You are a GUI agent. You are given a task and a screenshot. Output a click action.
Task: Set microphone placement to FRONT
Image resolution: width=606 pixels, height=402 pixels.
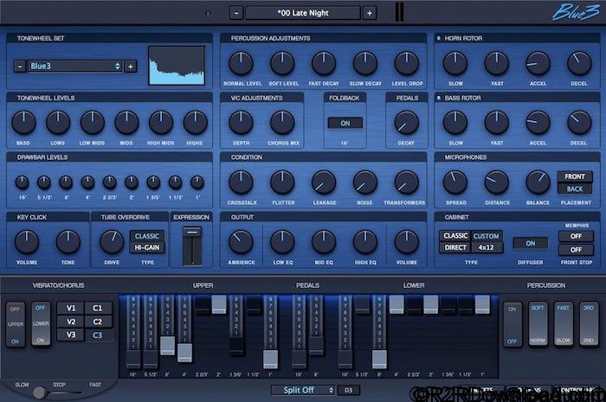(575, 176)
